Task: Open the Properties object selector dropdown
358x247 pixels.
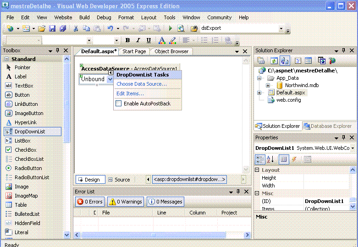Action: [x=352, y=148]
